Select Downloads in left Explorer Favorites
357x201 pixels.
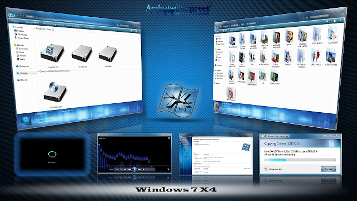click(21, 35)
